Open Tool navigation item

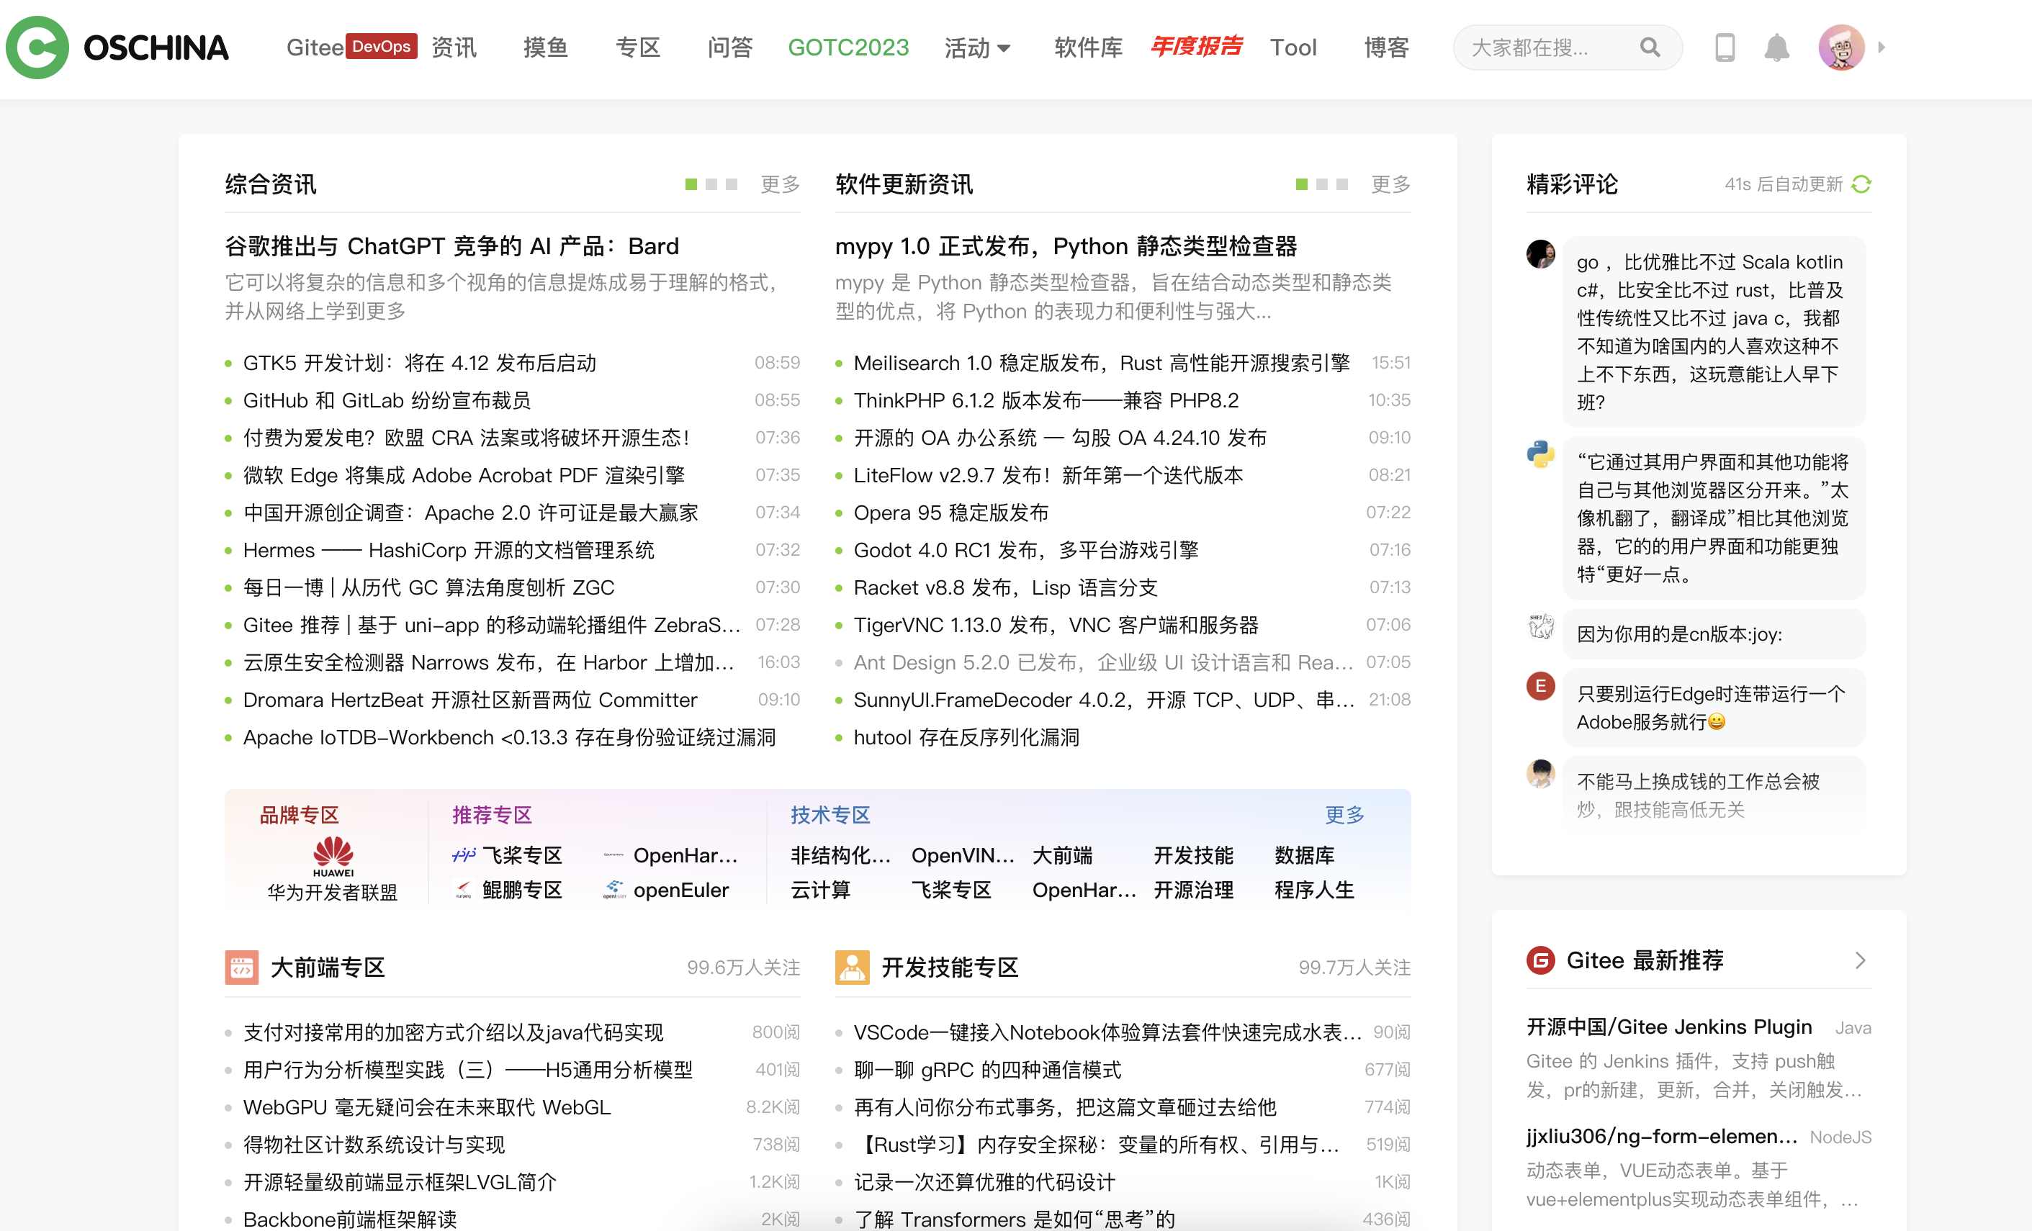pyautogui.click(x=1293, y=48)
